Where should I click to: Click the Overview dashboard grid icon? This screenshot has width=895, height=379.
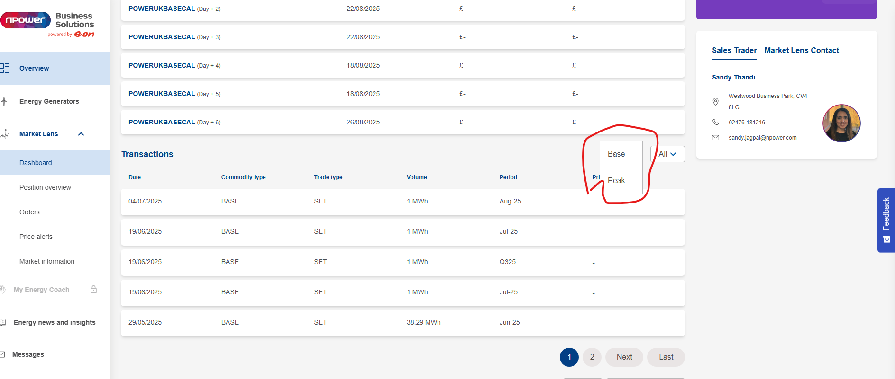pos(5,68)
